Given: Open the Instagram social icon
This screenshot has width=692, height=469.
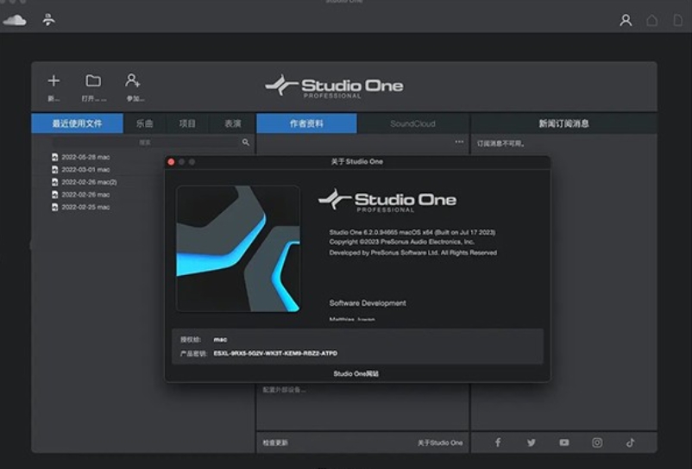Looking at the screenshot, I should pos(597,442).
